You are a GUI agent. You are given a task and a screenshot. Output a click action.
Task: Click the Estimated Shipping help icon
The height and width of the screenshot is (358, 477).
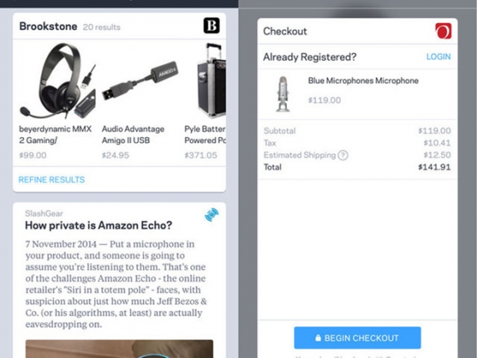click(343, 155)
